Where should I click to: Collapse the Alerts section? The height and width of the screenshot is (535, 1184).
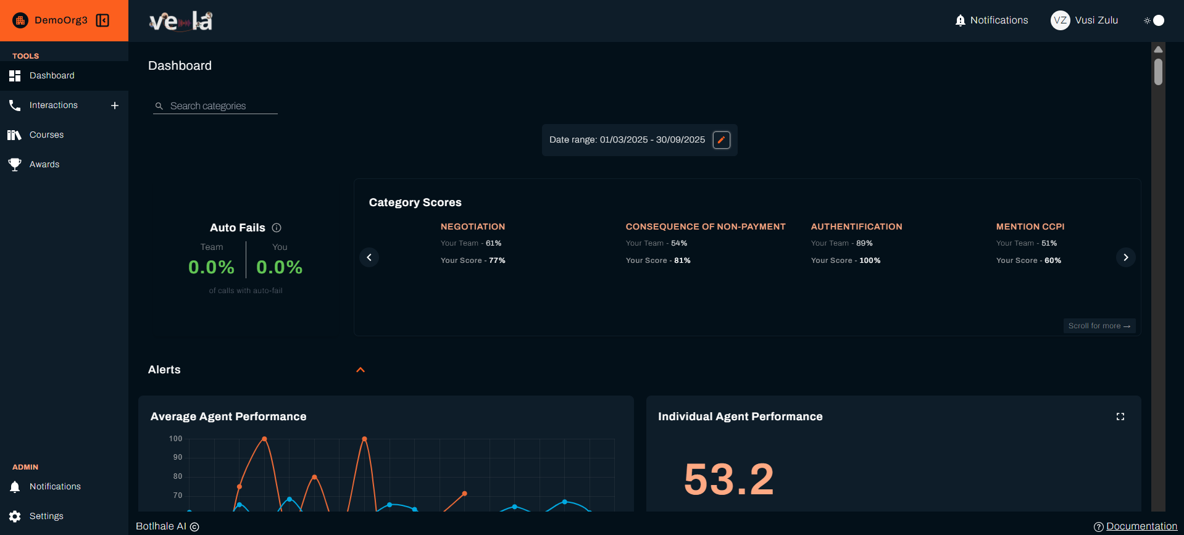click(x=361, y=370)
